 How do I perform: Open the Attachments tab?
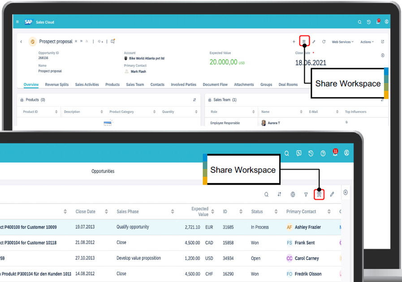[244, 84]
